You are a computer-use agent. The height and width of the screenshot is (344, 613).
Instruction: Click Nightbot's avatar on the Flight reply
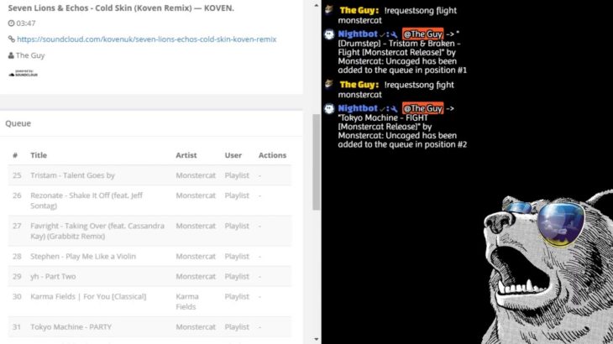coord(329,34)
